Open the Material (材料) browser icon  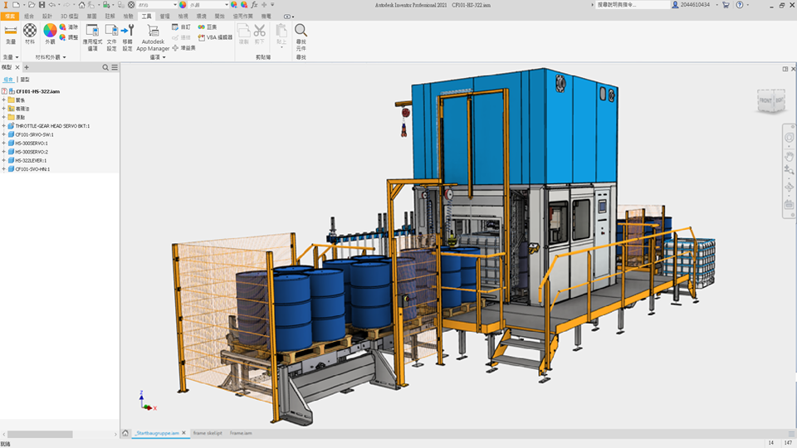coord(30,32)
